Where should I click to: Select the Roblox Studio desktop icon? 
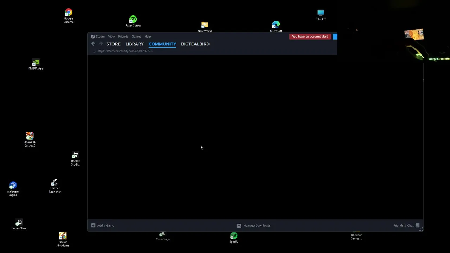[x=75, y=159]
